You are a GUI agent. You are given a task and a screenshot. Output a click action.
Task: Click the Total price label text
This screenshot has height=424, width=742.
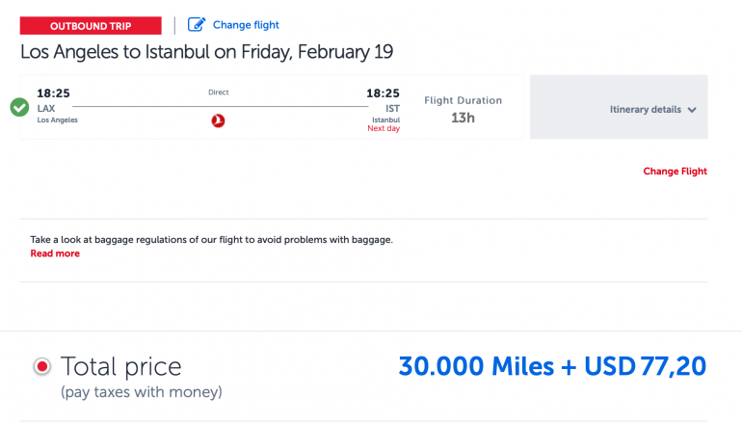[x=120, y=366]
